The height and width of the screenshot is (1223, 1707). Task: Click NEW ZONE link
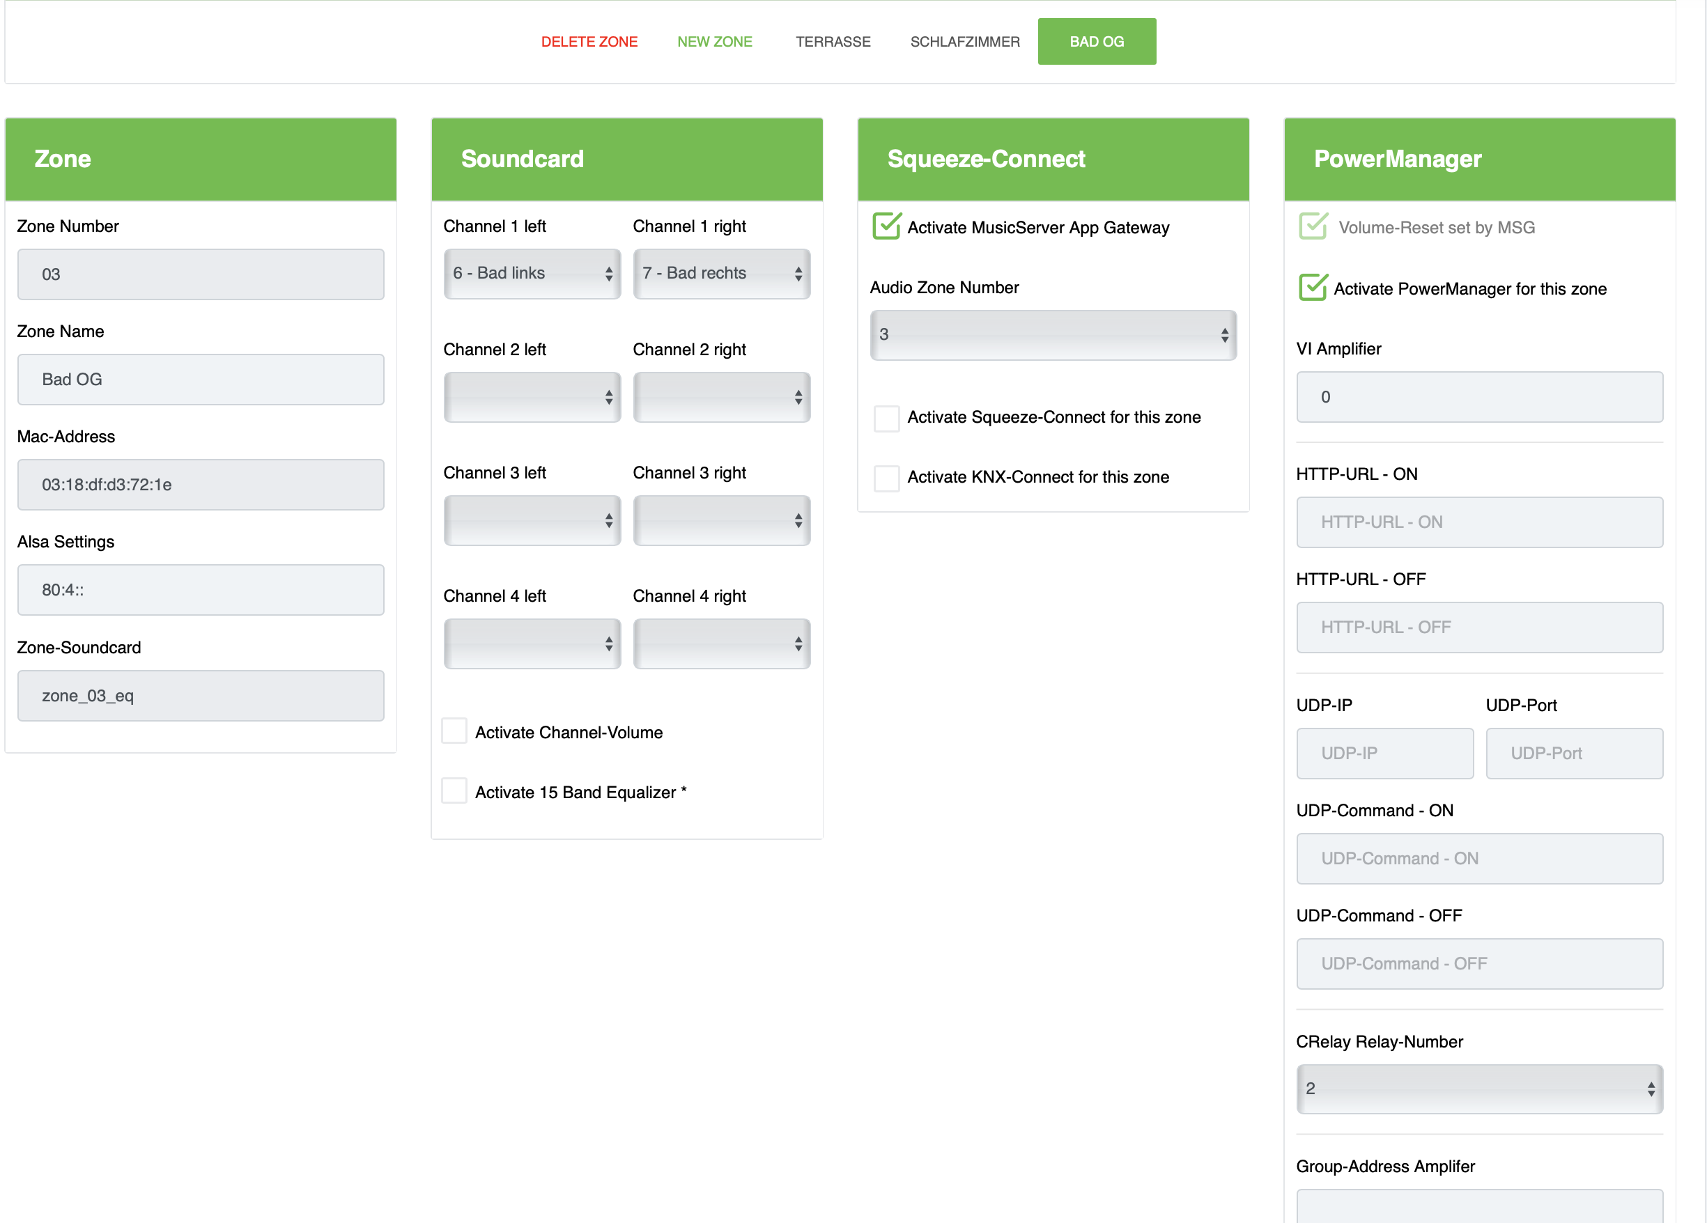(713, 41)
